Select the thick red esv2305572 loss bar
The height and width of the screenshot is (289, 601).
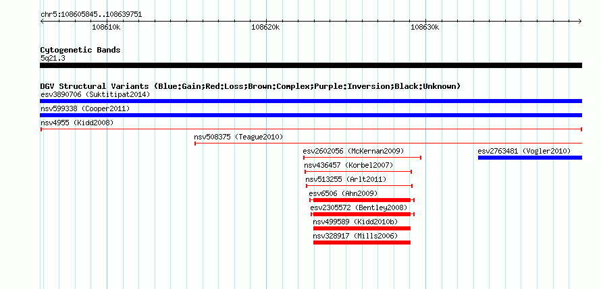click(363, 214)
